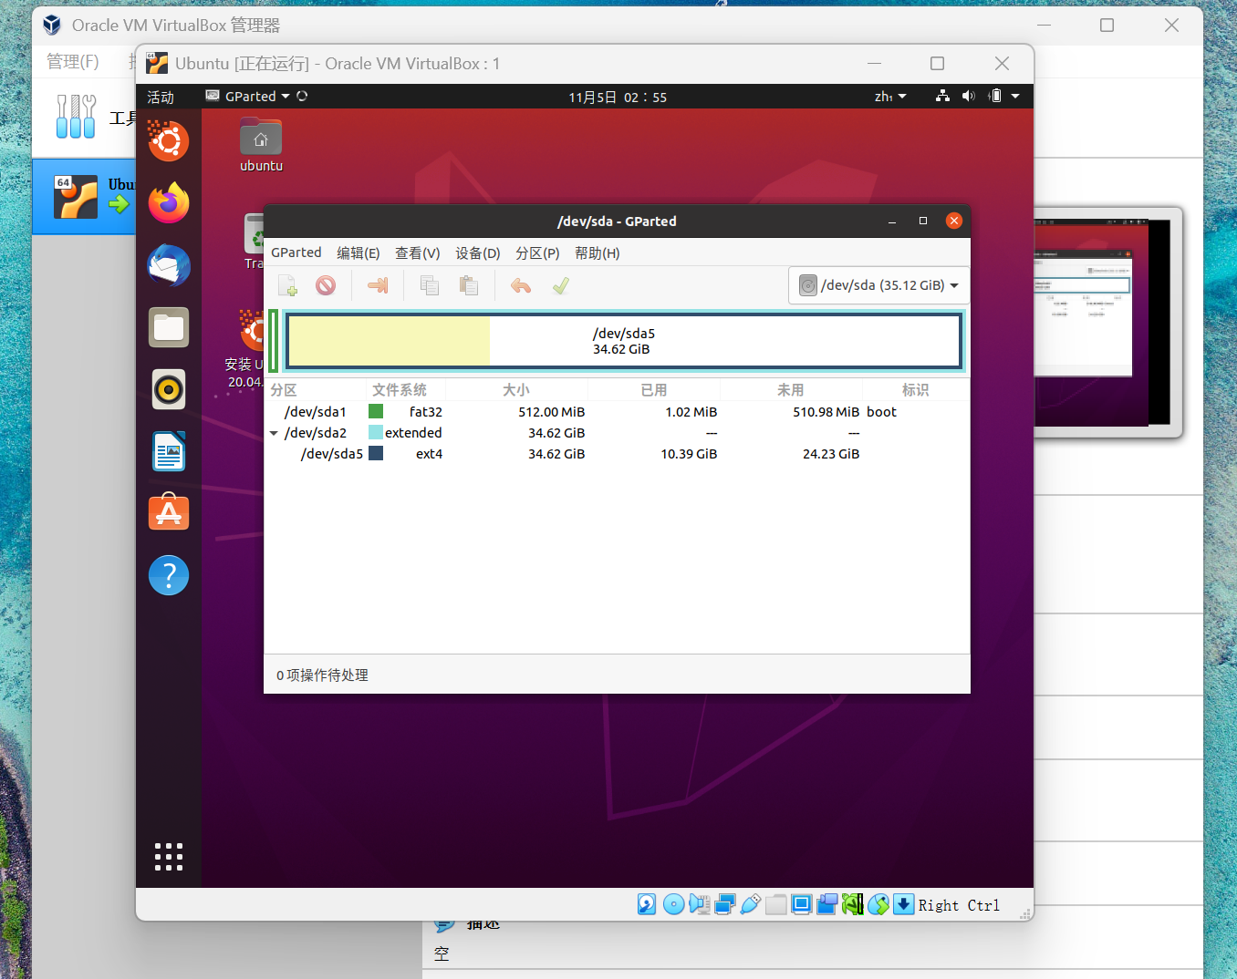Click the Copy partition toolbar icon
This screenshot has width=1237, height=979.
click(x=430, y=286)
